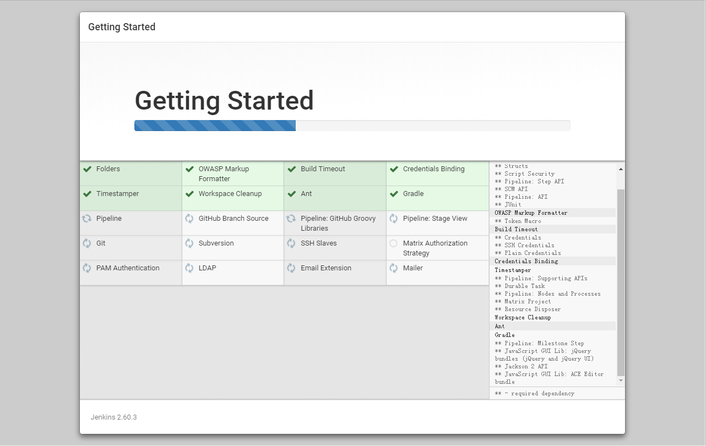This screenshot has width=706, height=446.
Task: Click the Gradle checkmark icon
Action: (394, 194)
